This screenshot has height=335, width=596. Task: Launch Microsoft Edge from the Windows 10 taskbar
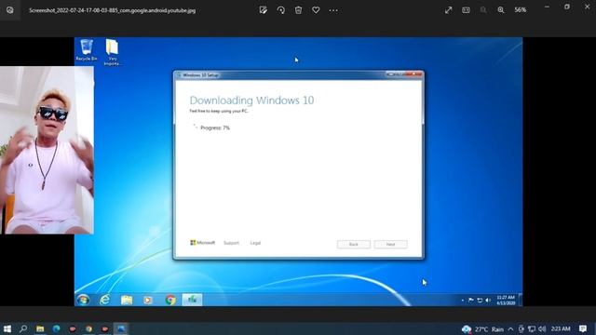(x=56, y=328)
